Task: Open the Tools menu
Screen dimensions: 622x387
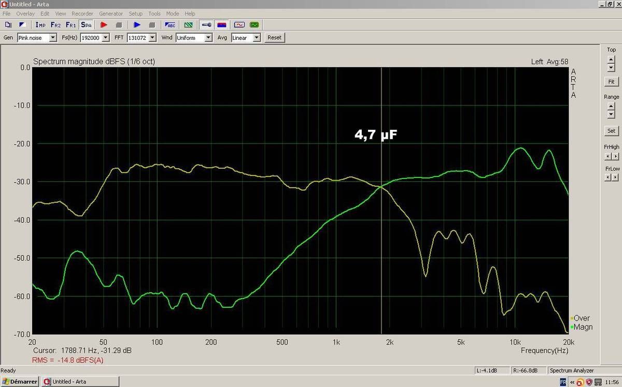Action: pyautogui.click(x=154, y=13)
